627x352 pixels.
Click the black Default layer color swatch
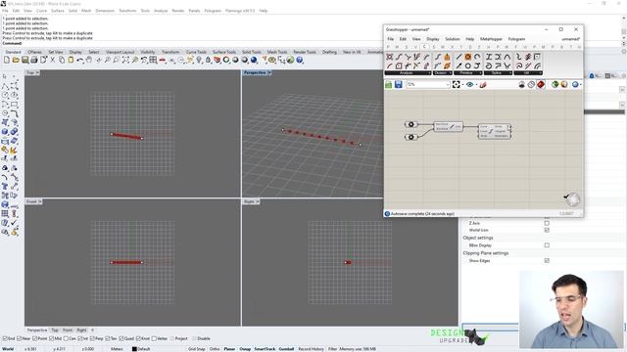pos(135,349)
